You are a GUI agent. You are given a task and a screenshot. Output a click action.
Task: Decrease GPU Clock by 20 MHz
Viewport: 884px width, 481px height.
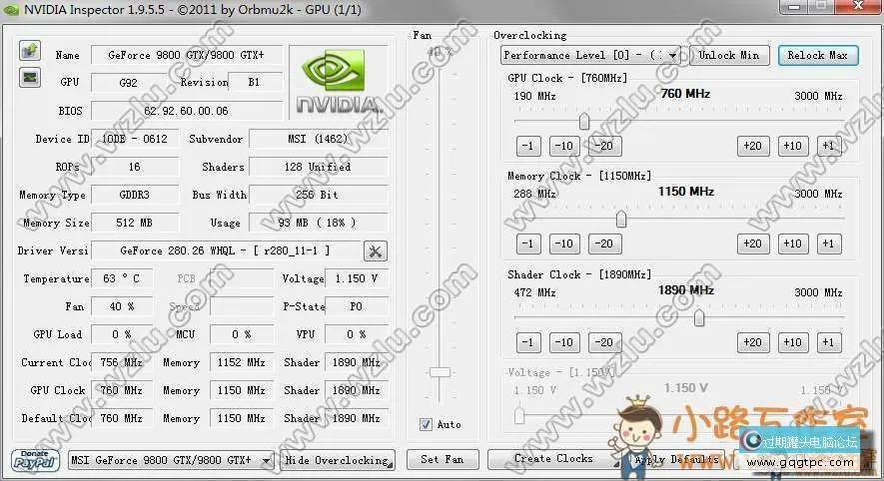[x=603, y=146]
